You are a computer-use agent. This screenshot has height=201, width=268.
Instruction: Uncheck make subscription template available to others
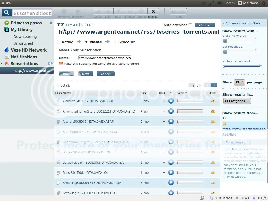point(61,63)
